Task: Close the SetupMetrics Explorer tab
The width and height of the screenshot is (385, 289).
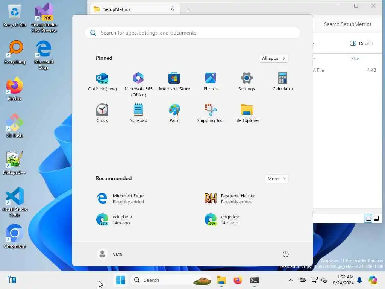Action: pyautogui.click(x=172, y=9)
